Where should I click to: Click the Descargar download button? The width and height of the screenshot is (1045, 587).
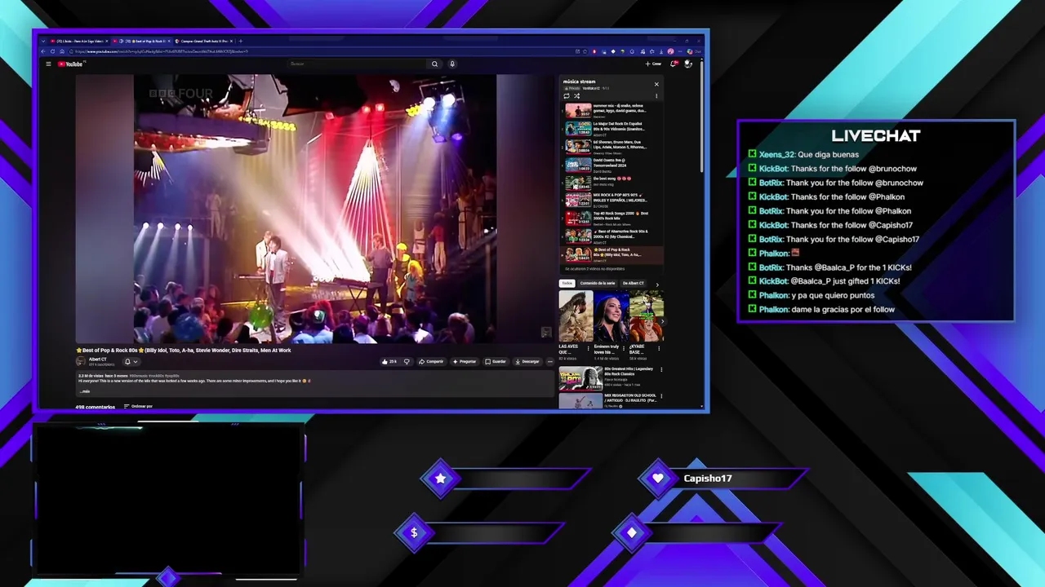pos(527,361)
